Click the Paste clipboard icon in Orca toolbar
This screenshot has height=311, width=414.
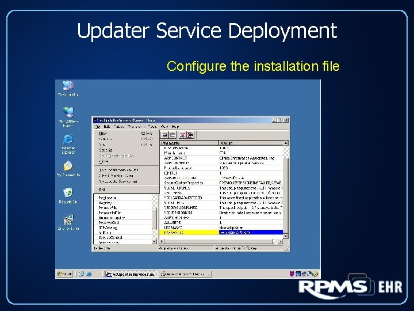tap(172, 135)
